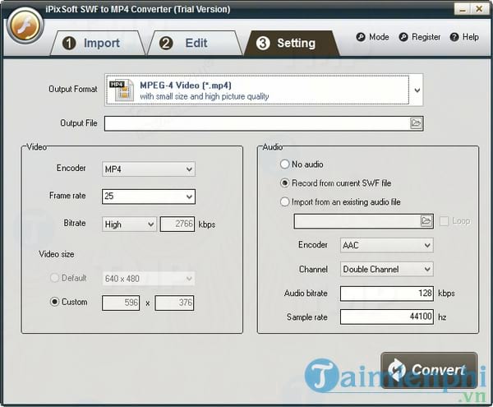Click the custom height 376 field
493x407 pixels.
tap(174, 303)
